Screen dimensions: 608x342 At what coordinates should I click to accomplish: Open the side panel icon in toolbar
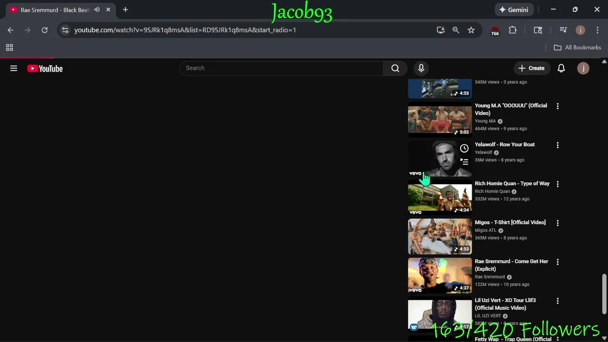click(538, 30)
